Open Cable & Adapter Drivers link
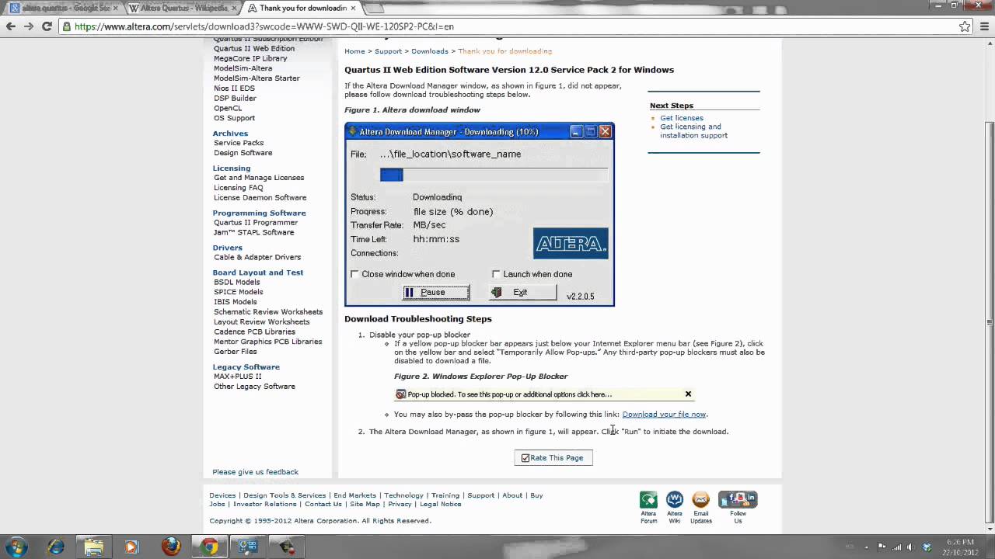Image resolution: width=995 pixels, height=559 pixels. (257, 257)
